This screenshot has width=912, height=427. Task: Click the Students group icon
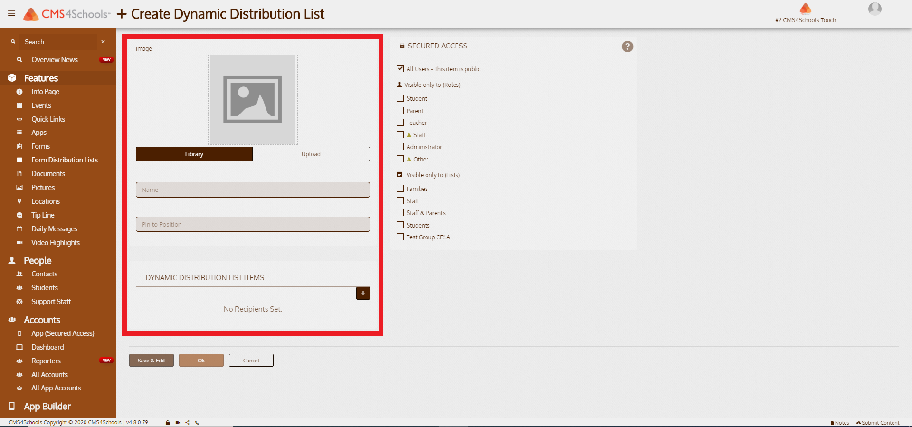tap(19, 288)
